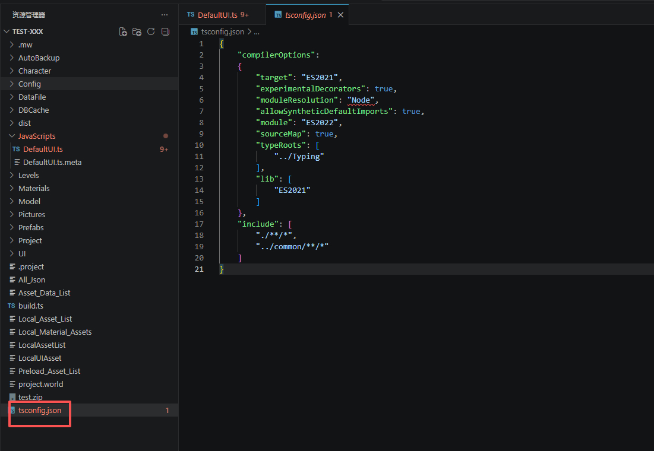Viewport: 654px width, 451px height.
Task: Click line number 10 in the gutter
Action: point(199,145)
